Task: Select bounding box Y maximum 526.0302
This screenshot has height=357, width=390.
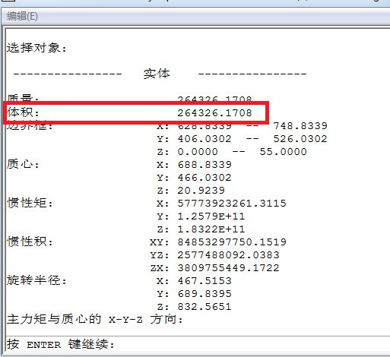Action: click(x=300, y=139)
